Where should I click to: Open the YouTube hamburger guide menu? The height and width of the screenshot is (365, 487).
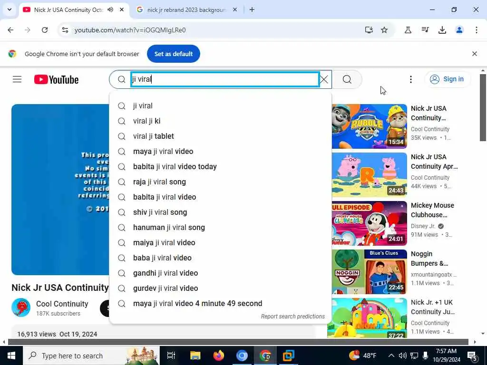pyautogui.click(x=17, y=79)
